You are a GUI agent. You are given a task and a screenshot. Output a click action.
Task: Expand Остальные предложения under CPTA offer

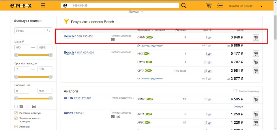(x=150, y=79)
